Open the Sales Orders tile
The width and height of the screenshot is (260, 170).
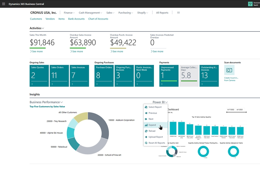click(x=59, y=75)
